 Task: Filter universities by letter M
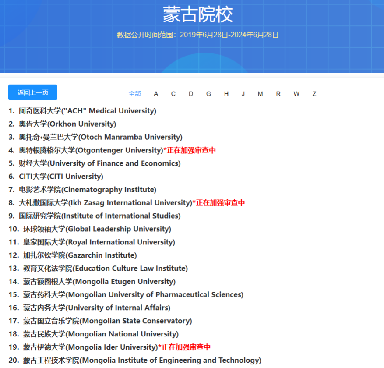pos(260,94)
